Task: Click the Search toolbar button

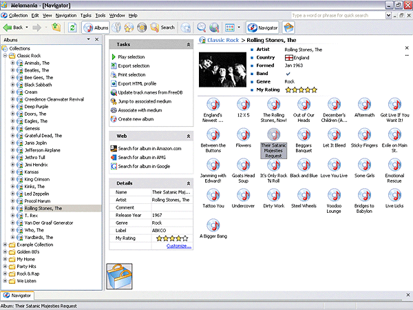Action: (163, 28)
